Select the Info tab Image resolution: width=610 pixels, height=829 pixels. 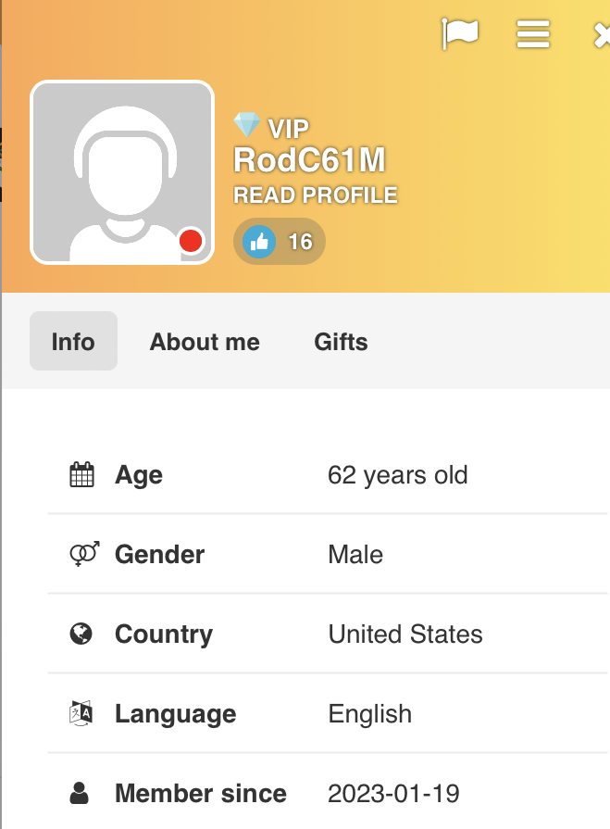coord(73,341)
